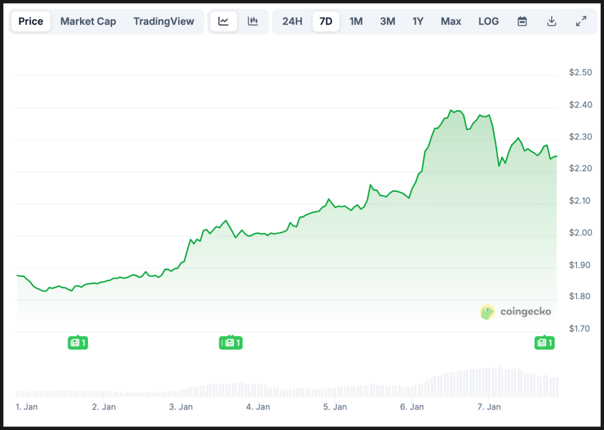
Task: Show Max price history
Action: tap(451, 21)
